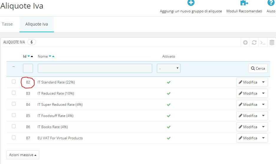Image resolution: width=276 pixels, height=164 pixels.
Task: Select checkbox for IT Standard Rate (22%)
Action: [x=14, y=82]
